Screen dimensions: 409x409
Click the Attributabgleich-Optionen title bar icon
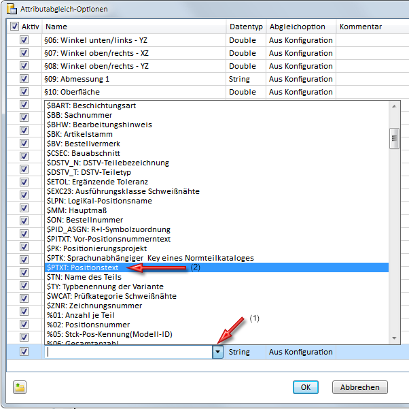coord(12,9)
